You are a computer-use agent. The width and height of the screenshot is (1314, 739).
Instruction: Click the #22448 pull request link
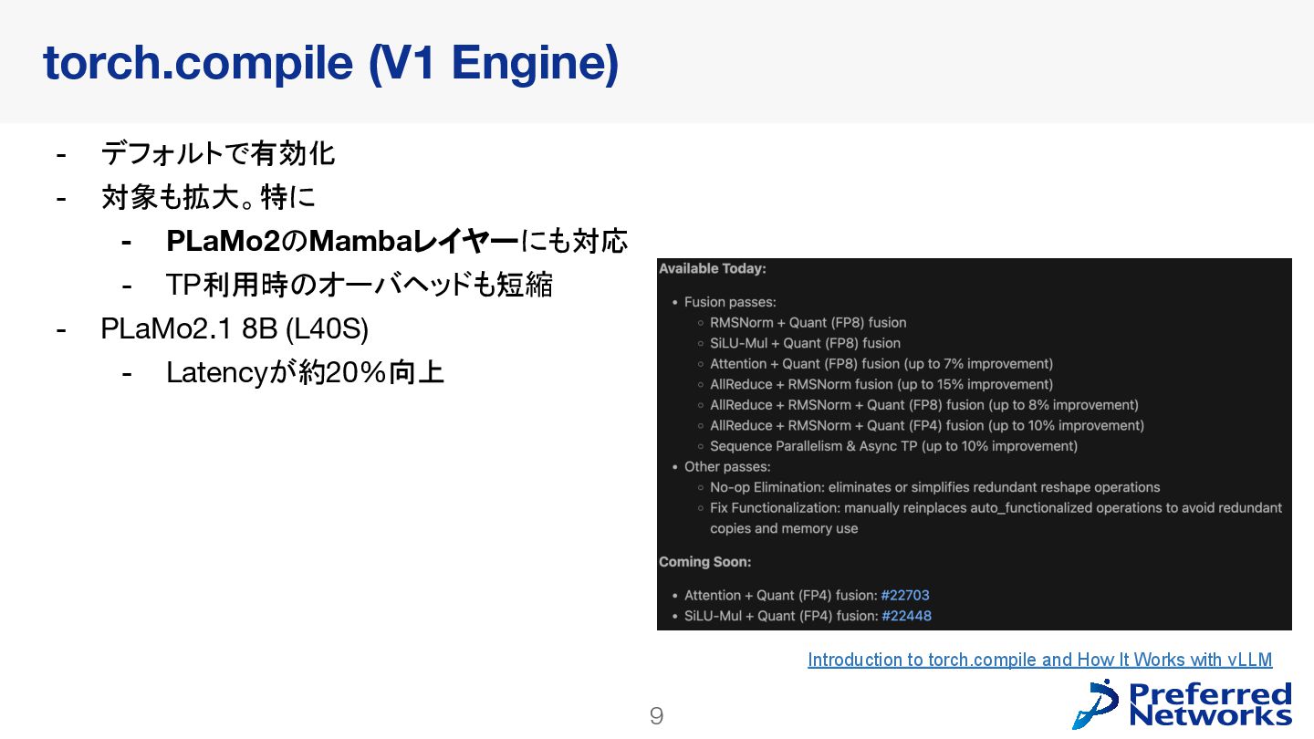tap(906, 616)
